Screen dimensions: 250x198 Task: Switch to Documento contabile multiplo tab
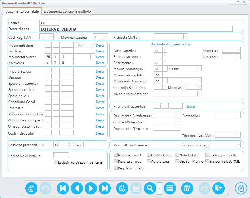pos(67,11)
